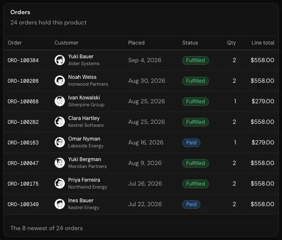Viewport: 282px width, 240px height.
Task: Click Ivan Kowalski's avatar icon
Action: (60, 101)
